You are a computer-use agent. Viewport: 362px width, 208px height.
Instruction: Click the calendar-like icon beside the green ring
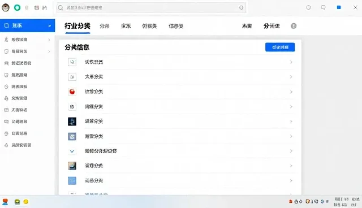pos(36,7)
